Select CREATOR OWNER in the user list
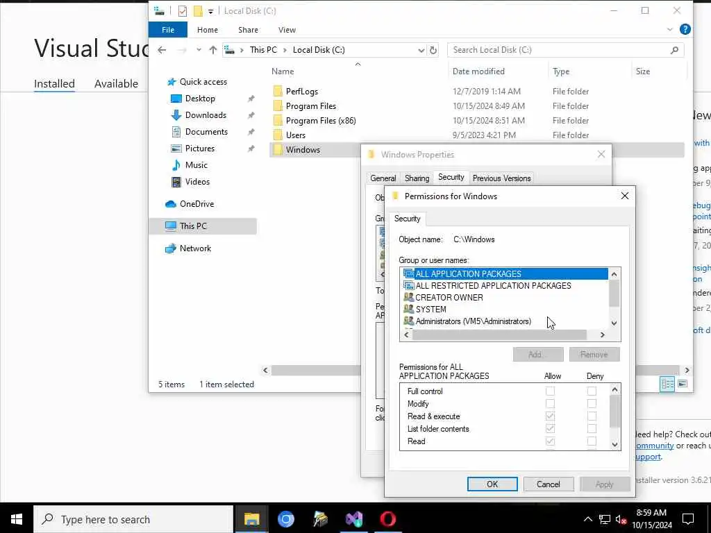 click(x=449, y=298)
